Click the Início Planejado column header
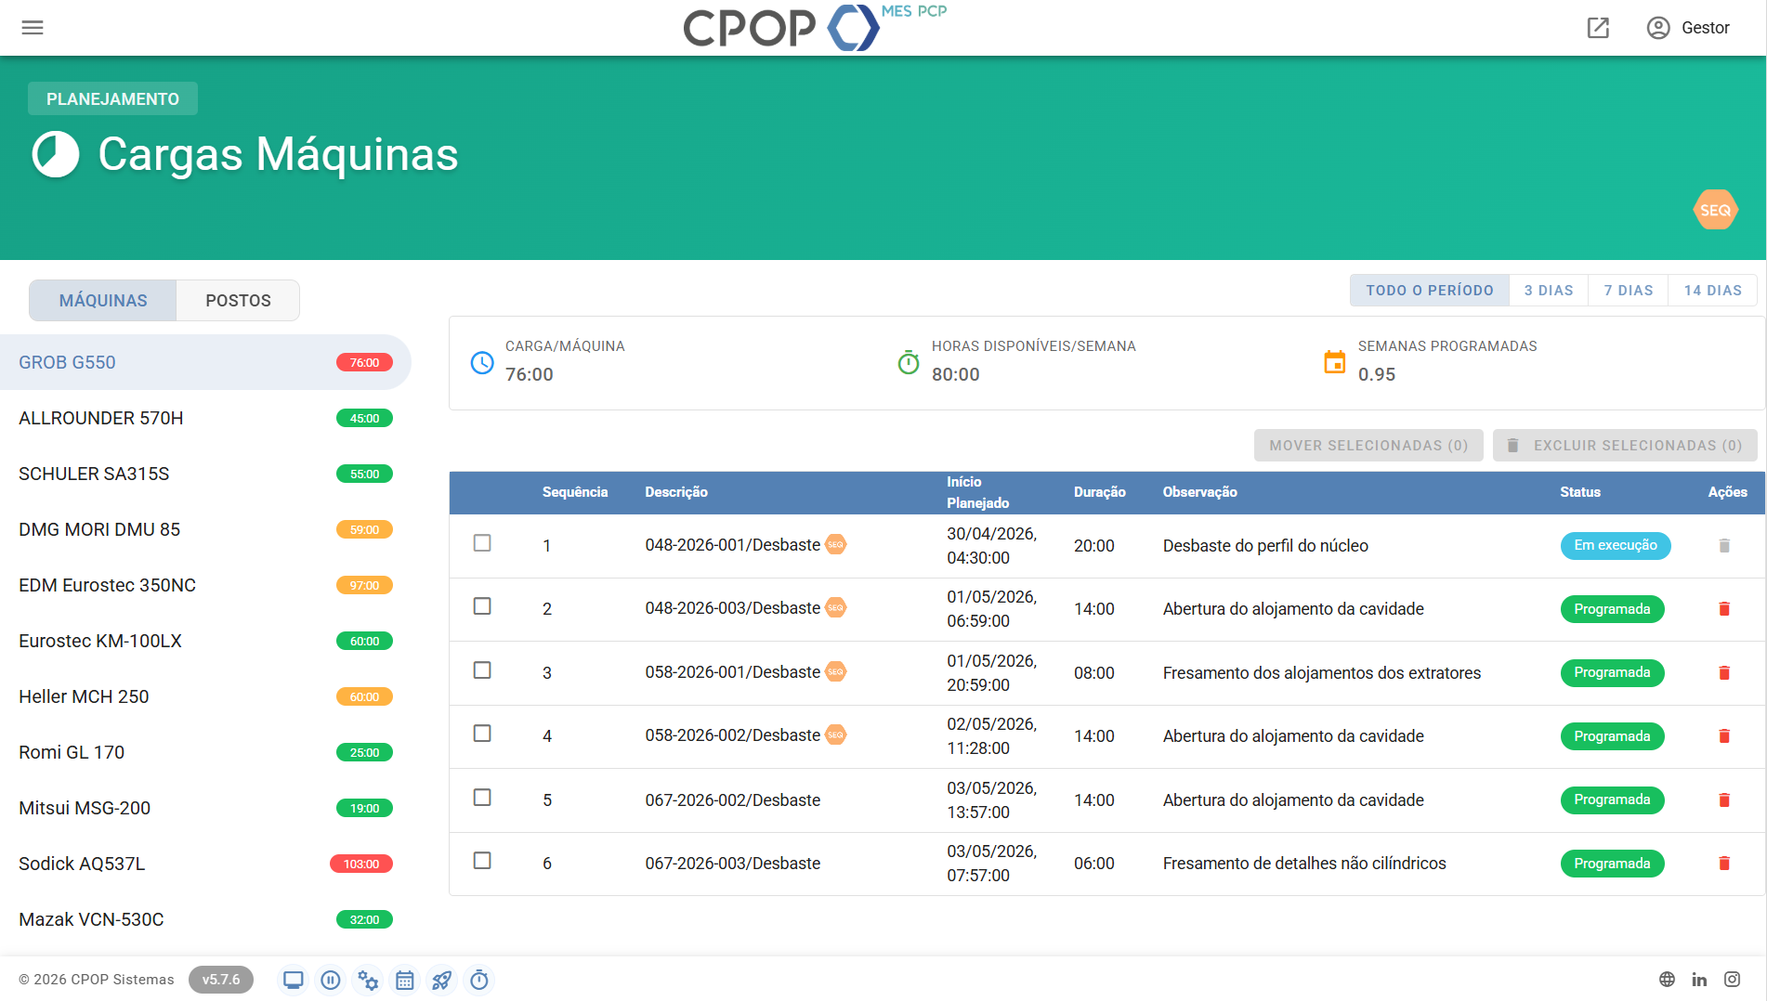 tap(978, 492)
